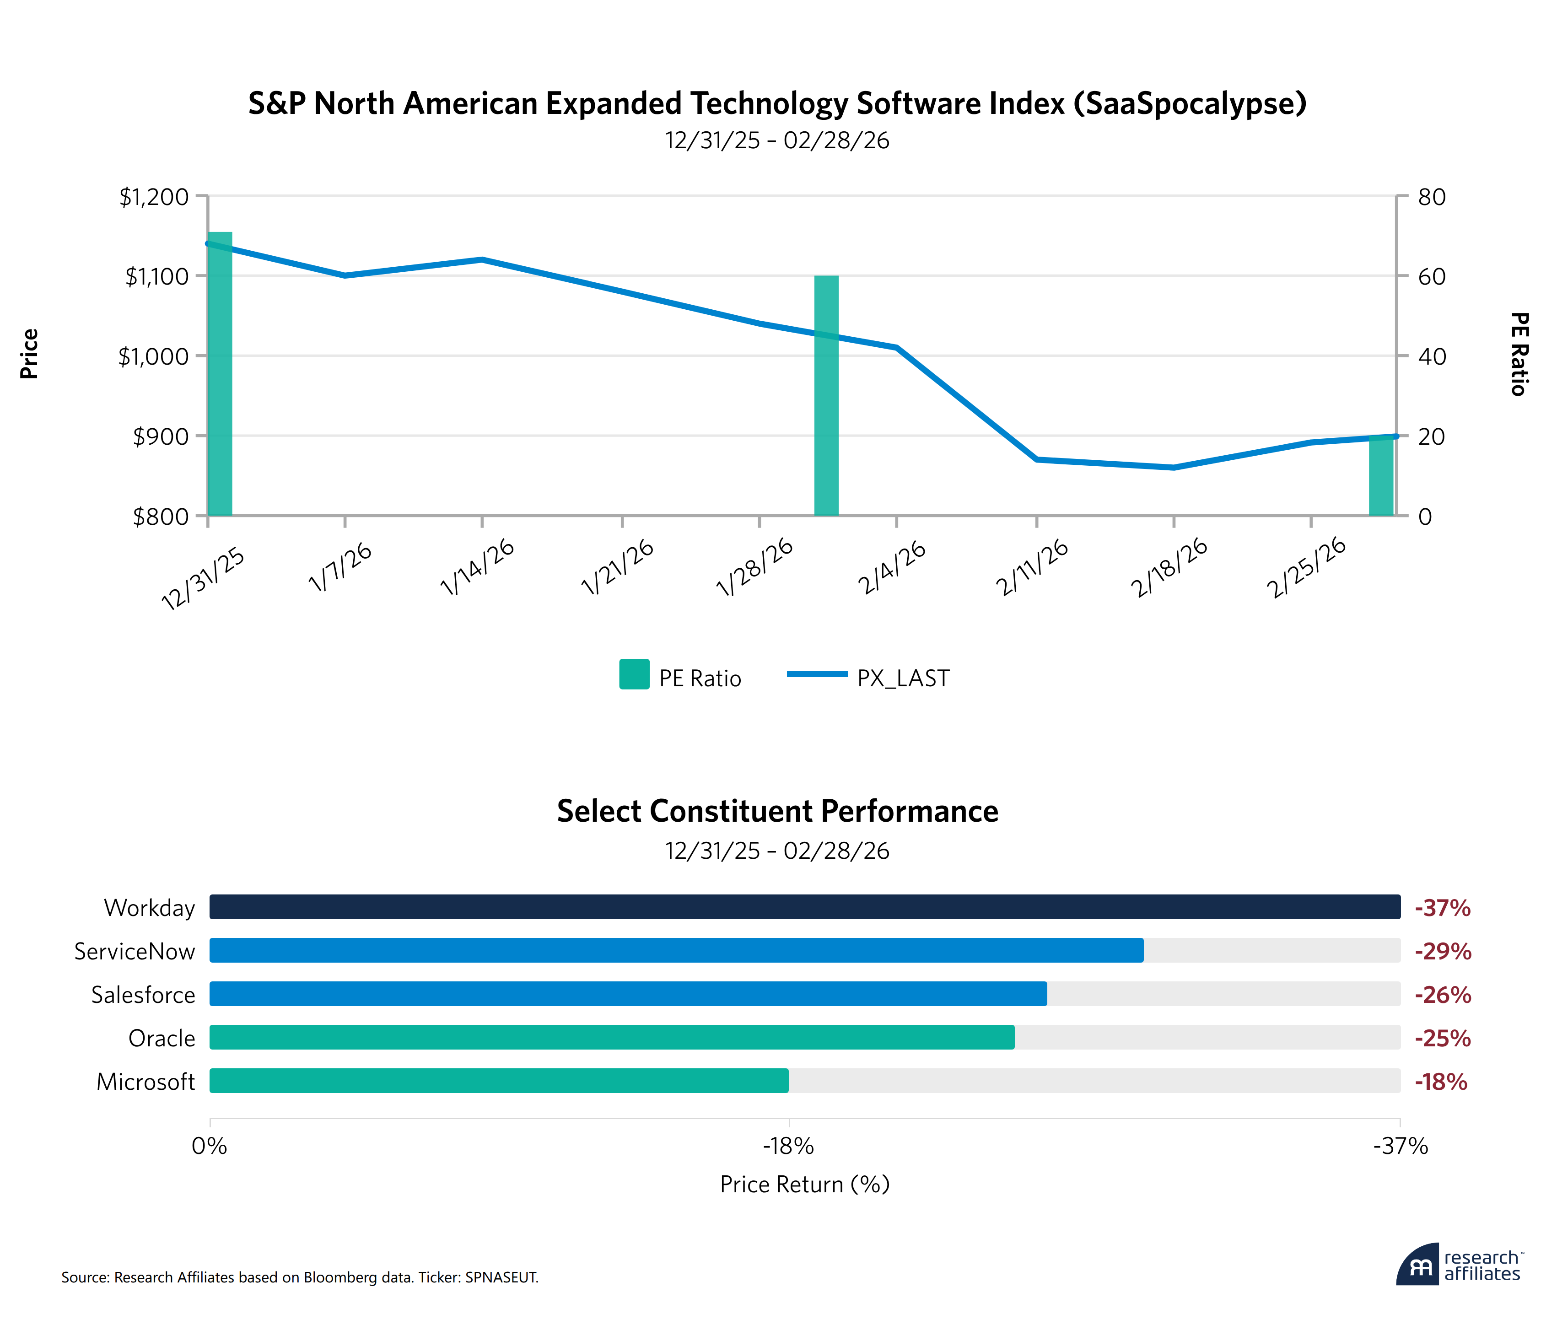Image resolution: width=1557 pixels, height=1341 pixels.
Task: Select the Microsoft green bar
Action: [498, 1080]
